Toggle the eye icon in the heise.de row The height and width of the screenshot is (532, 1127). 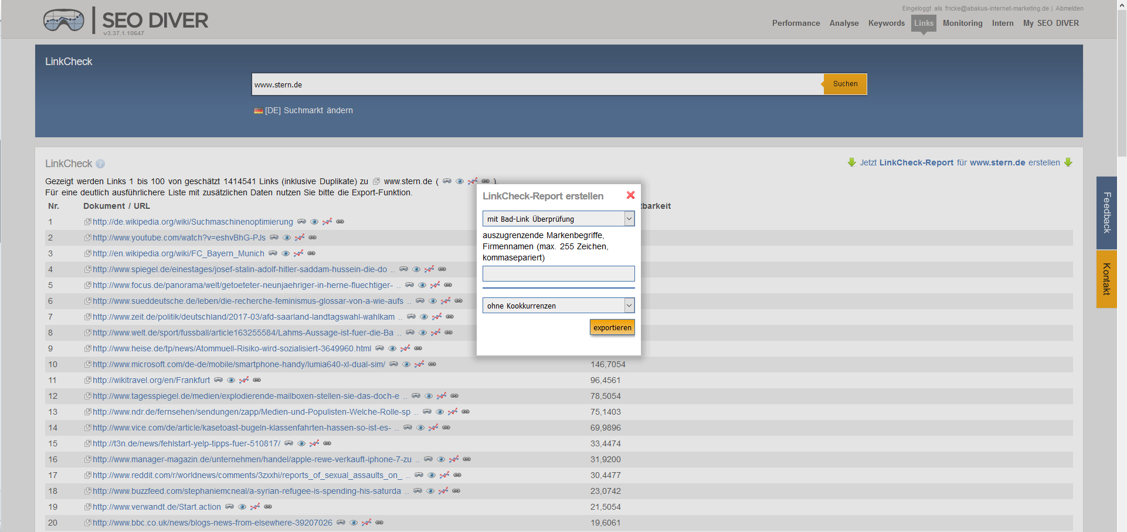click(x=392, y=348)
